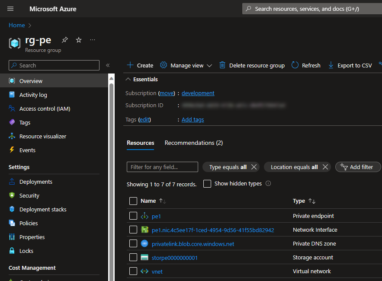Favorite the rg-pe resource group

click(x=78, y=40)
